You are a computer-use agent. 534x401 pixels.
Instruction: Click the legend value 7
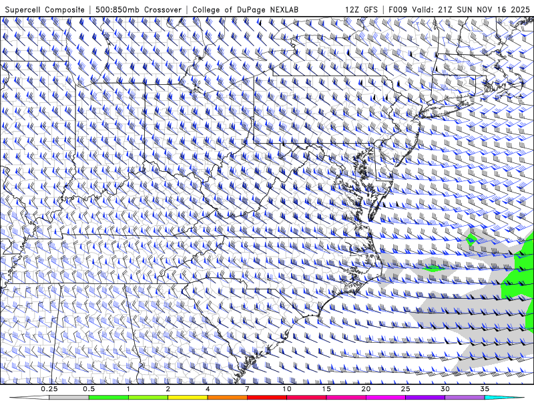(247, 389)
